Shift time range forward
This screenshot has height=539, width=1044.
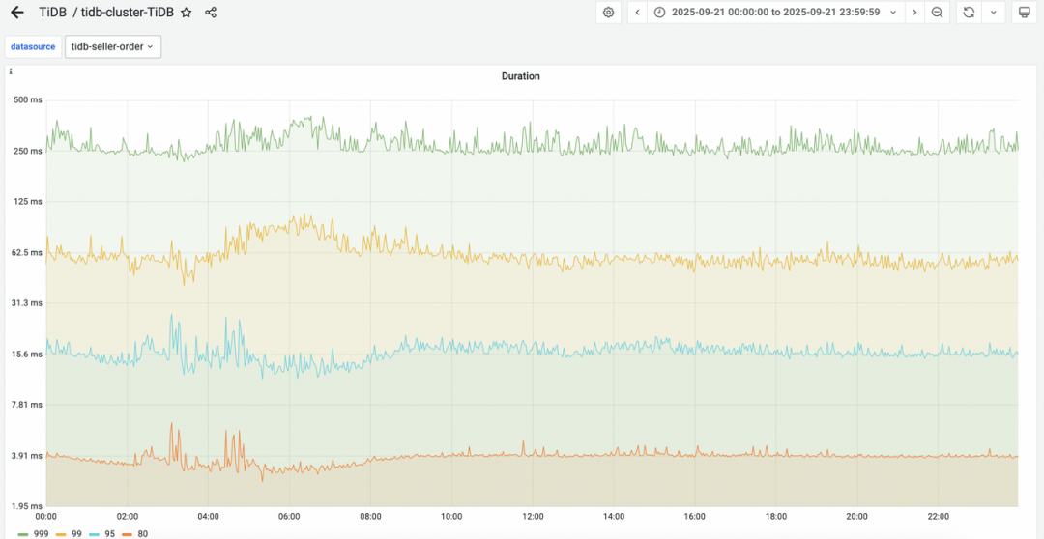[x=914, y=13]
